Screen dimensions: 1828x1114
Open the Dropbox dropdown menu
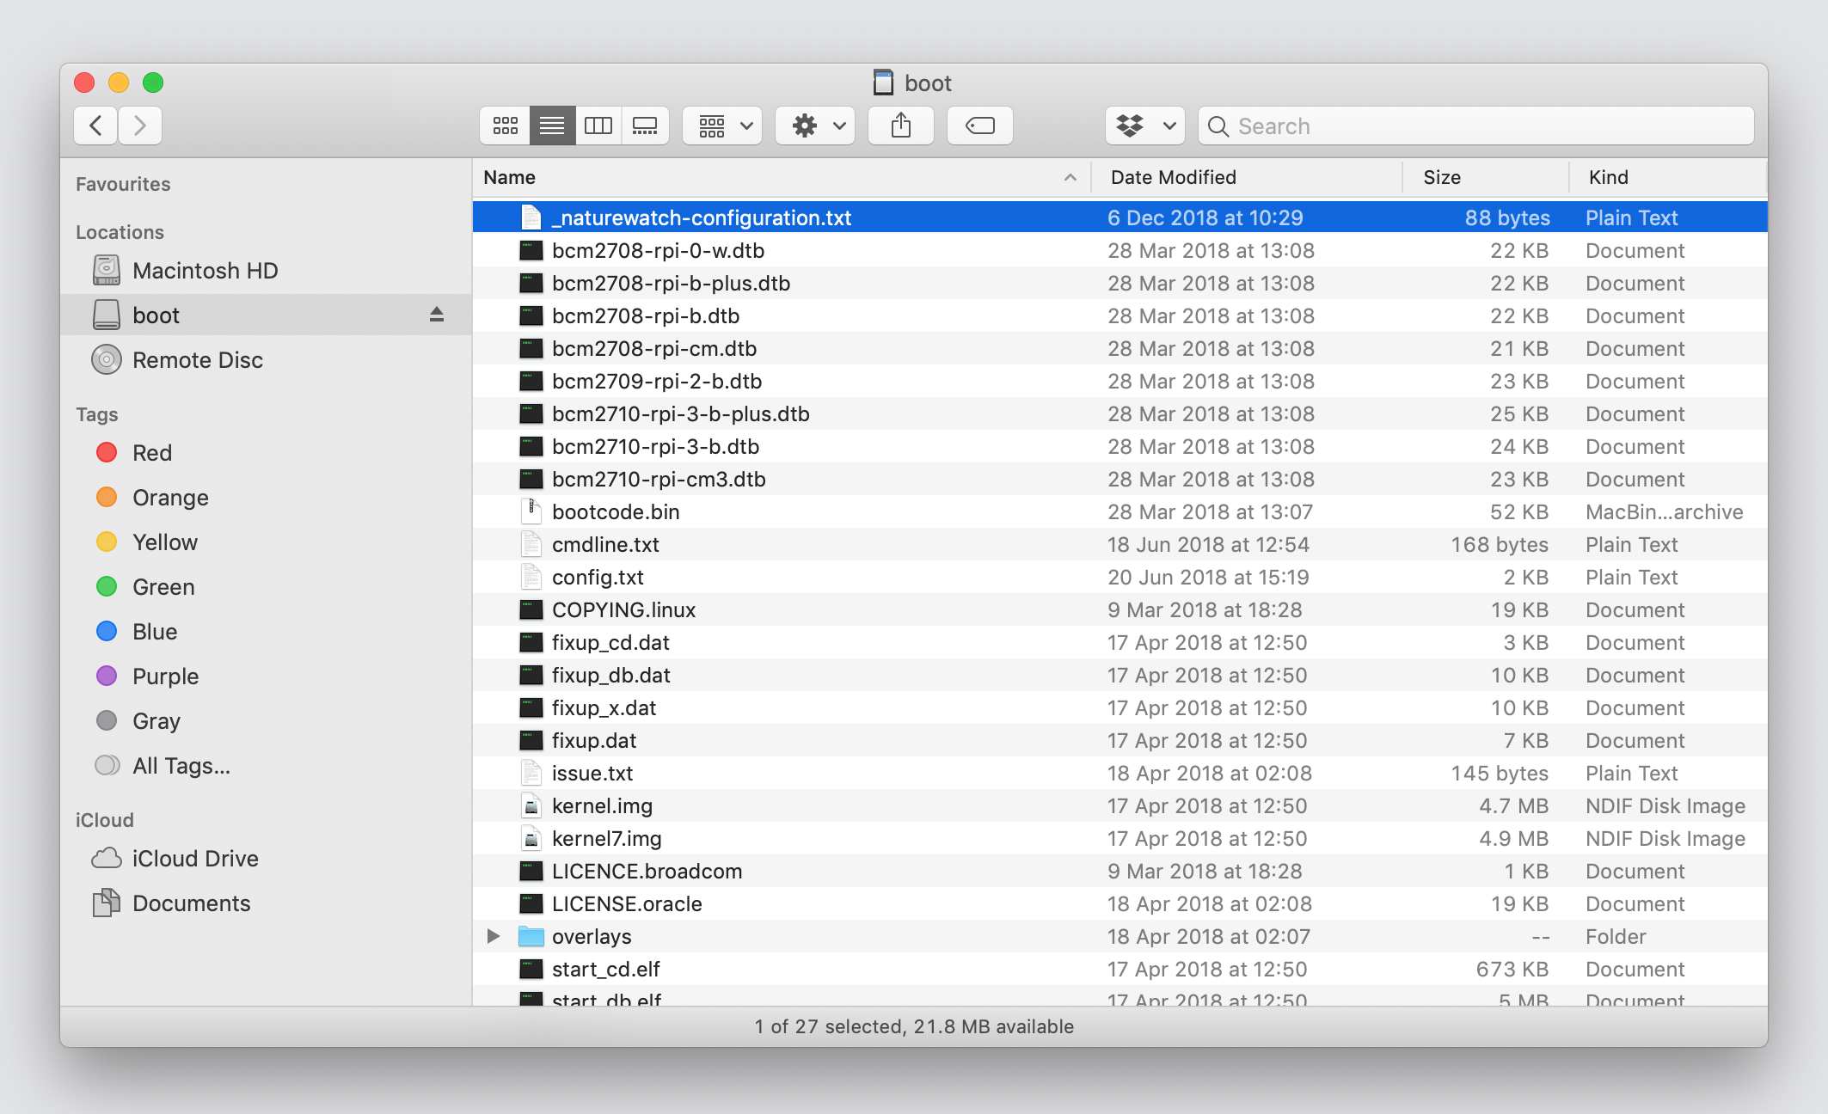point(1144,126)
